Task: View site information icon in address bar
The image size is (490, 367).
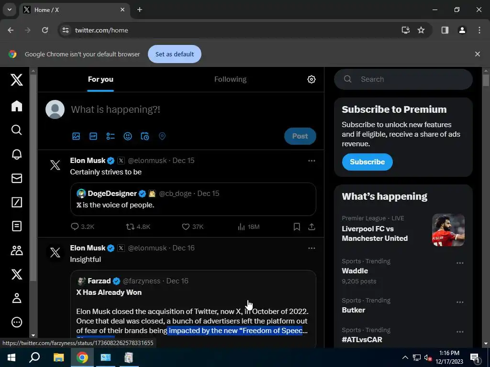Action: coord(65,30)
